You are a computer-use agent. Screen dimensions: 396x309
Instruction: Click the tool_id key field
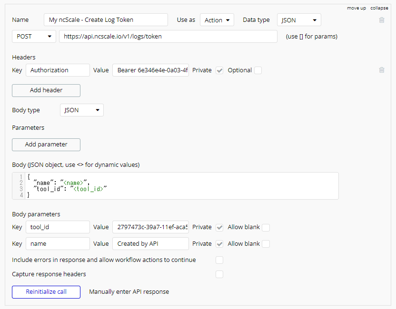[58, 227]
